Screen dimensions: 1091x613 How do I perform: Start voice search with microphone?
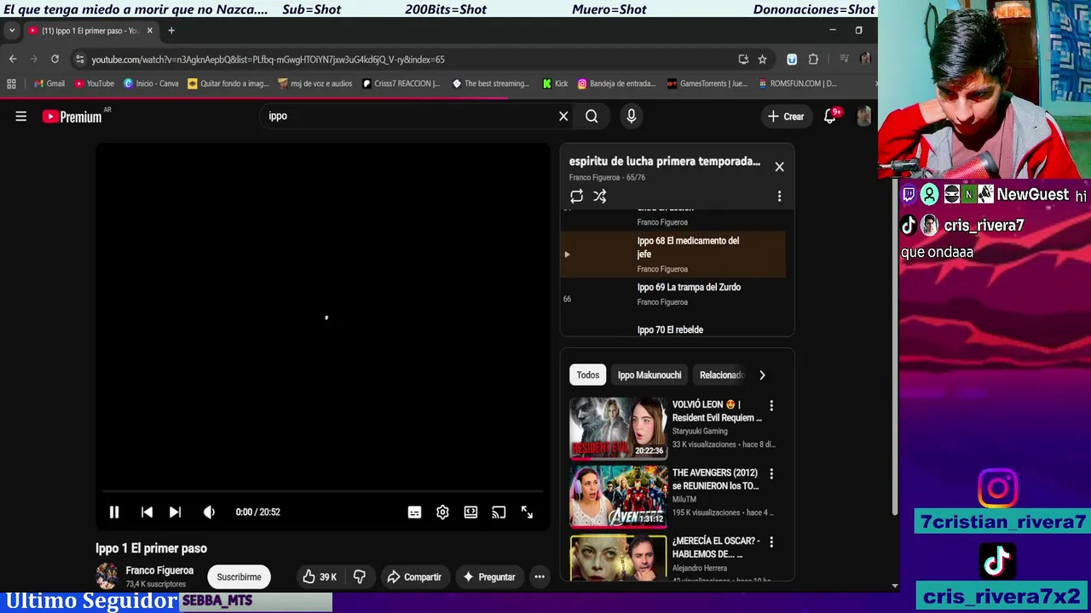click(632, 117)
